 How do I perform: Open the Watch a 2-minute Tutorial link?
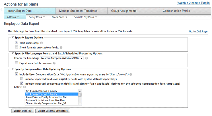(x=194, y=3)
